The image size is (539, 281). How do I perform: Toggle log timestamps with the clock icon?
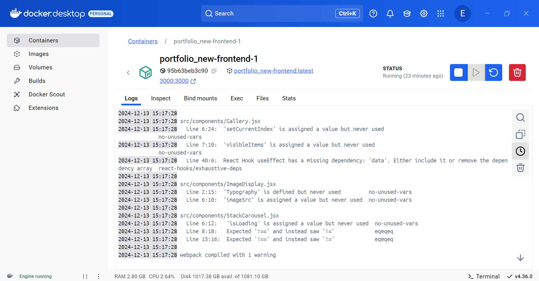(x=520, y=151)
